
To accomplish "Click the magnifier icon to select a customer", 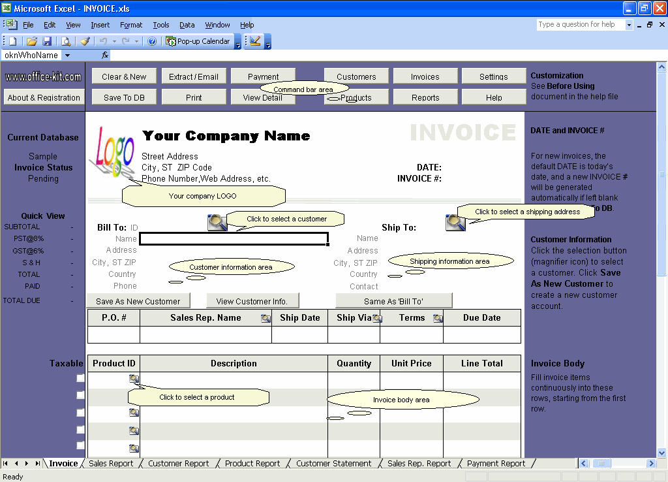I will click(217, 223).
